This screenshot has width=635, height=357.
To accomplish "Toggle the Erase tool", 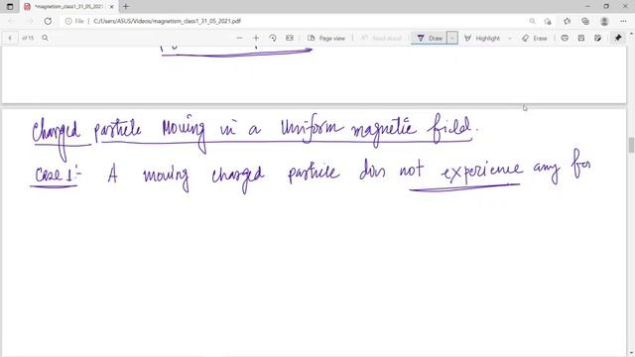I will point(535,38).
